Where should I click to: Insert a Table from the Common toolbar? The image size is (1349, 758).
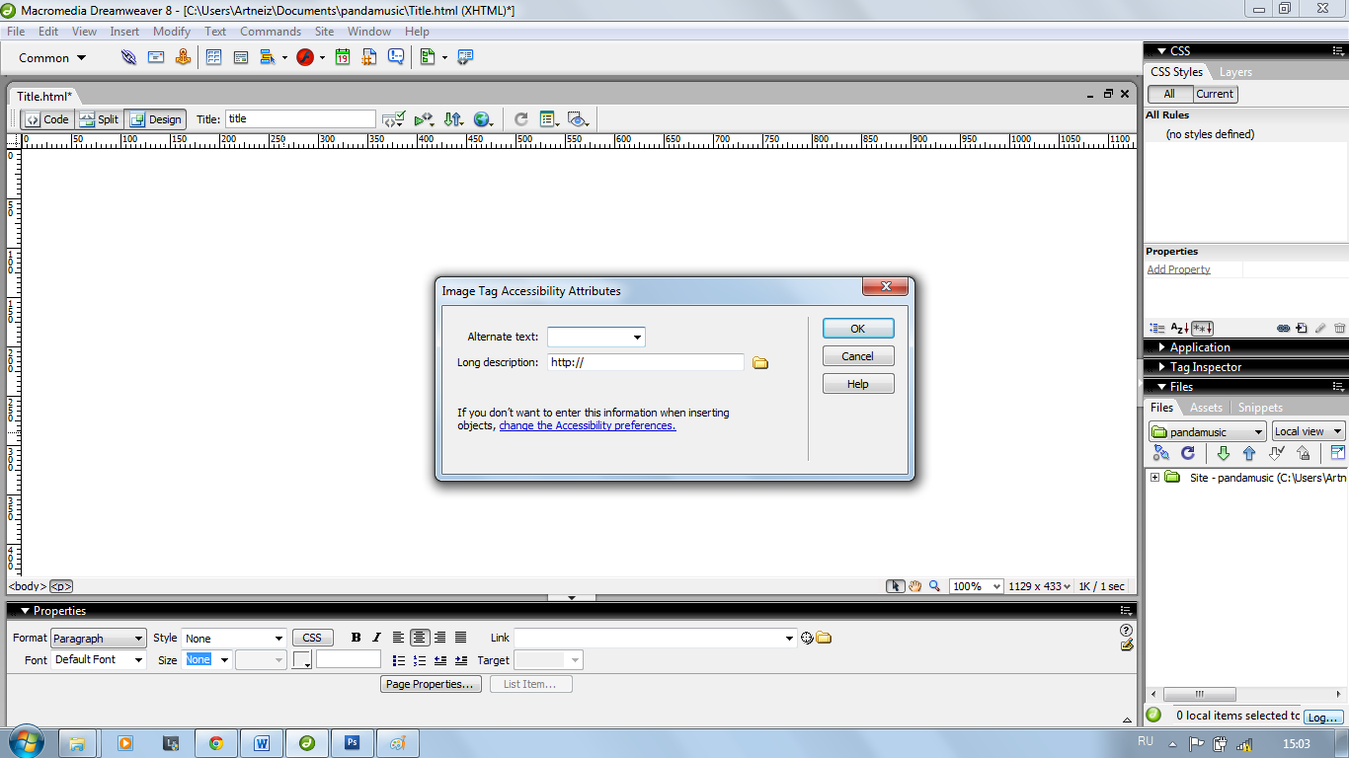213,57
